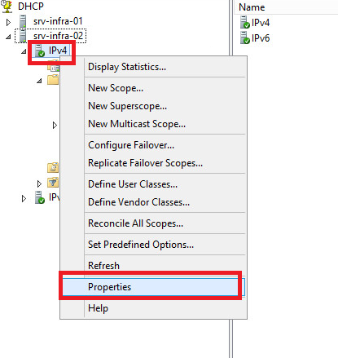Click the Policies folder icon in tree
338x358 pixels.
click(53, 167)
